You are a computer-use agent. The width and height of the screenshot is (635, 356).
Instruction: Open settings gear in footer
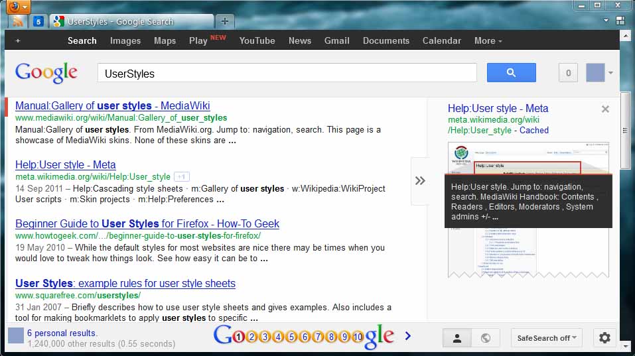(604, 338)
